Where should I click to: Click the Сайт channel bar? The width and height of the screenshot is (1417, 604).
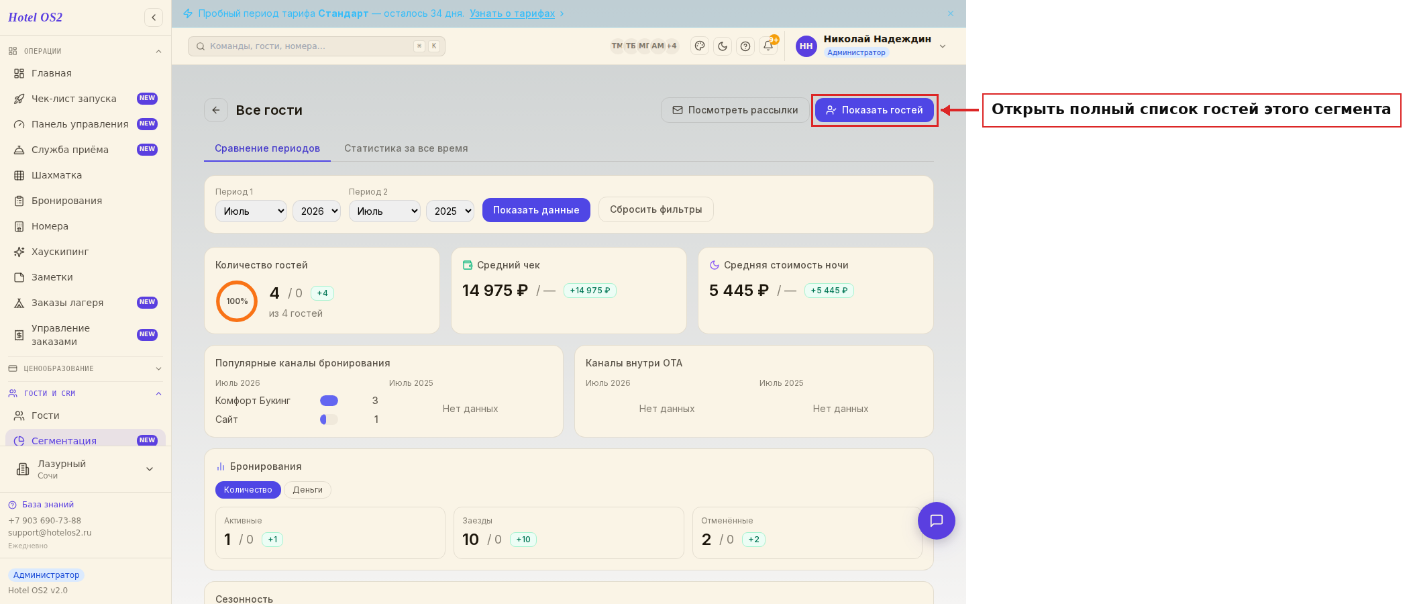click(x=329, y=419)
